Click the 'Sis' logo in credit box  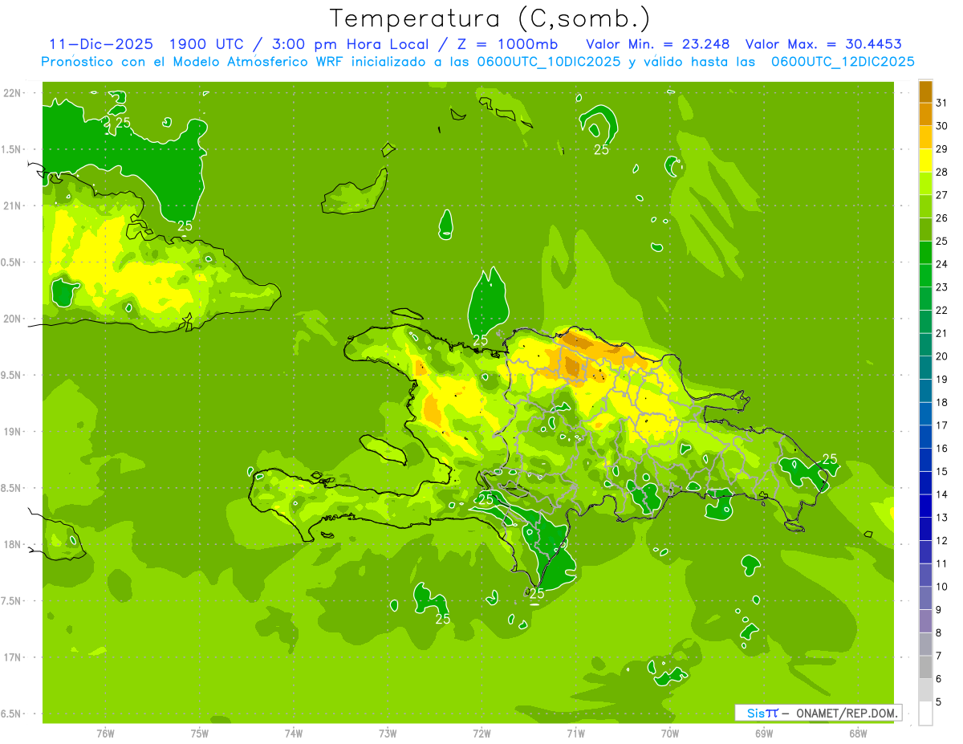pyautogui.click(x=754, y=713)
